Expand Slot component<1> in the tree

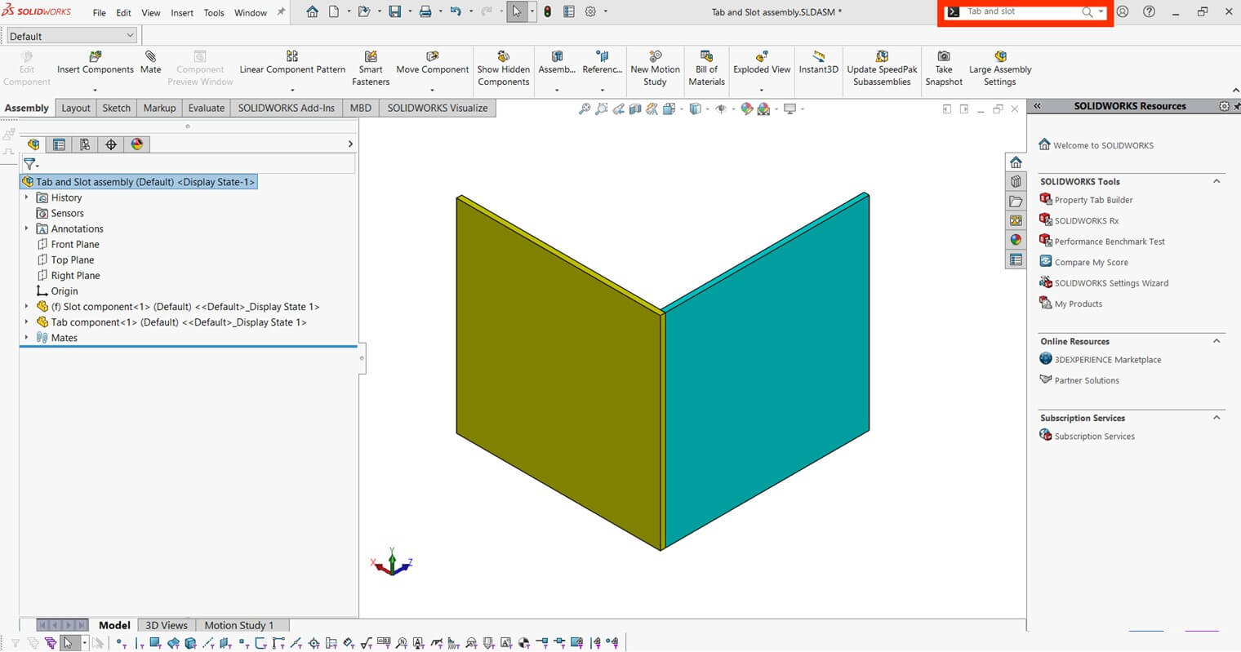coord(26,307)
